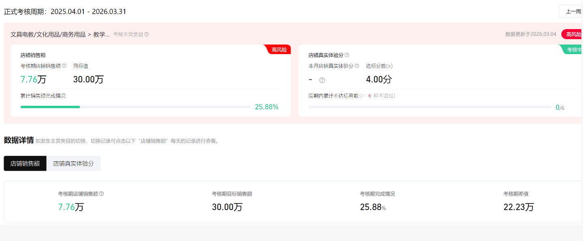Viewport: 583px width, 241px height.
Task: Click the category path 文具电教/文化用品/商务用品
Action: click(x=48, y=34)
